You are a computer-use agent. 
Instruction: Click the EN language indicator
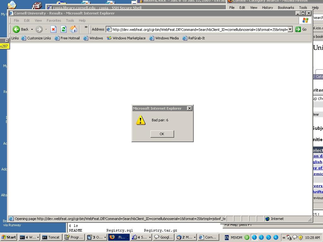tap(227, 238)
